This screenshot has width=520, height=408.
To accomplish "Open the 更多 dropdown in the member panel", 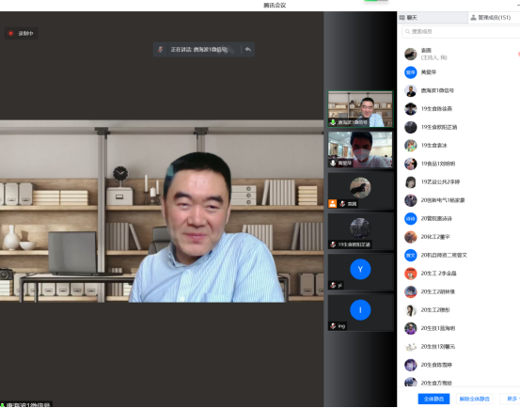I will (510, 399).
